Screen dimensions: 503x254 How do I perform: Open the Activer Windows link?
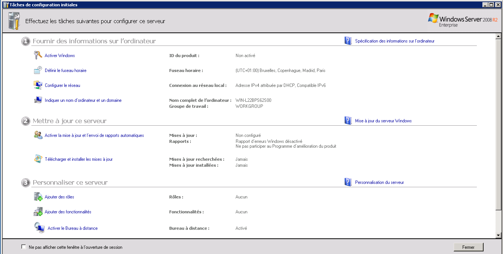tap(60, 56)
